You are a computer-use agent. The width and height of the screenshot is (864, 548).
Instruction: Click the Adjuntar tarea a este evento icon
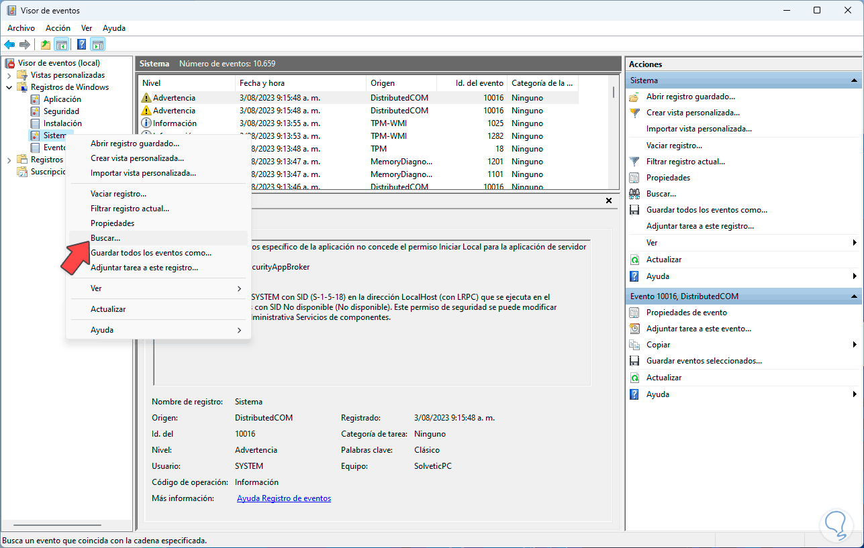coord(634,329)
